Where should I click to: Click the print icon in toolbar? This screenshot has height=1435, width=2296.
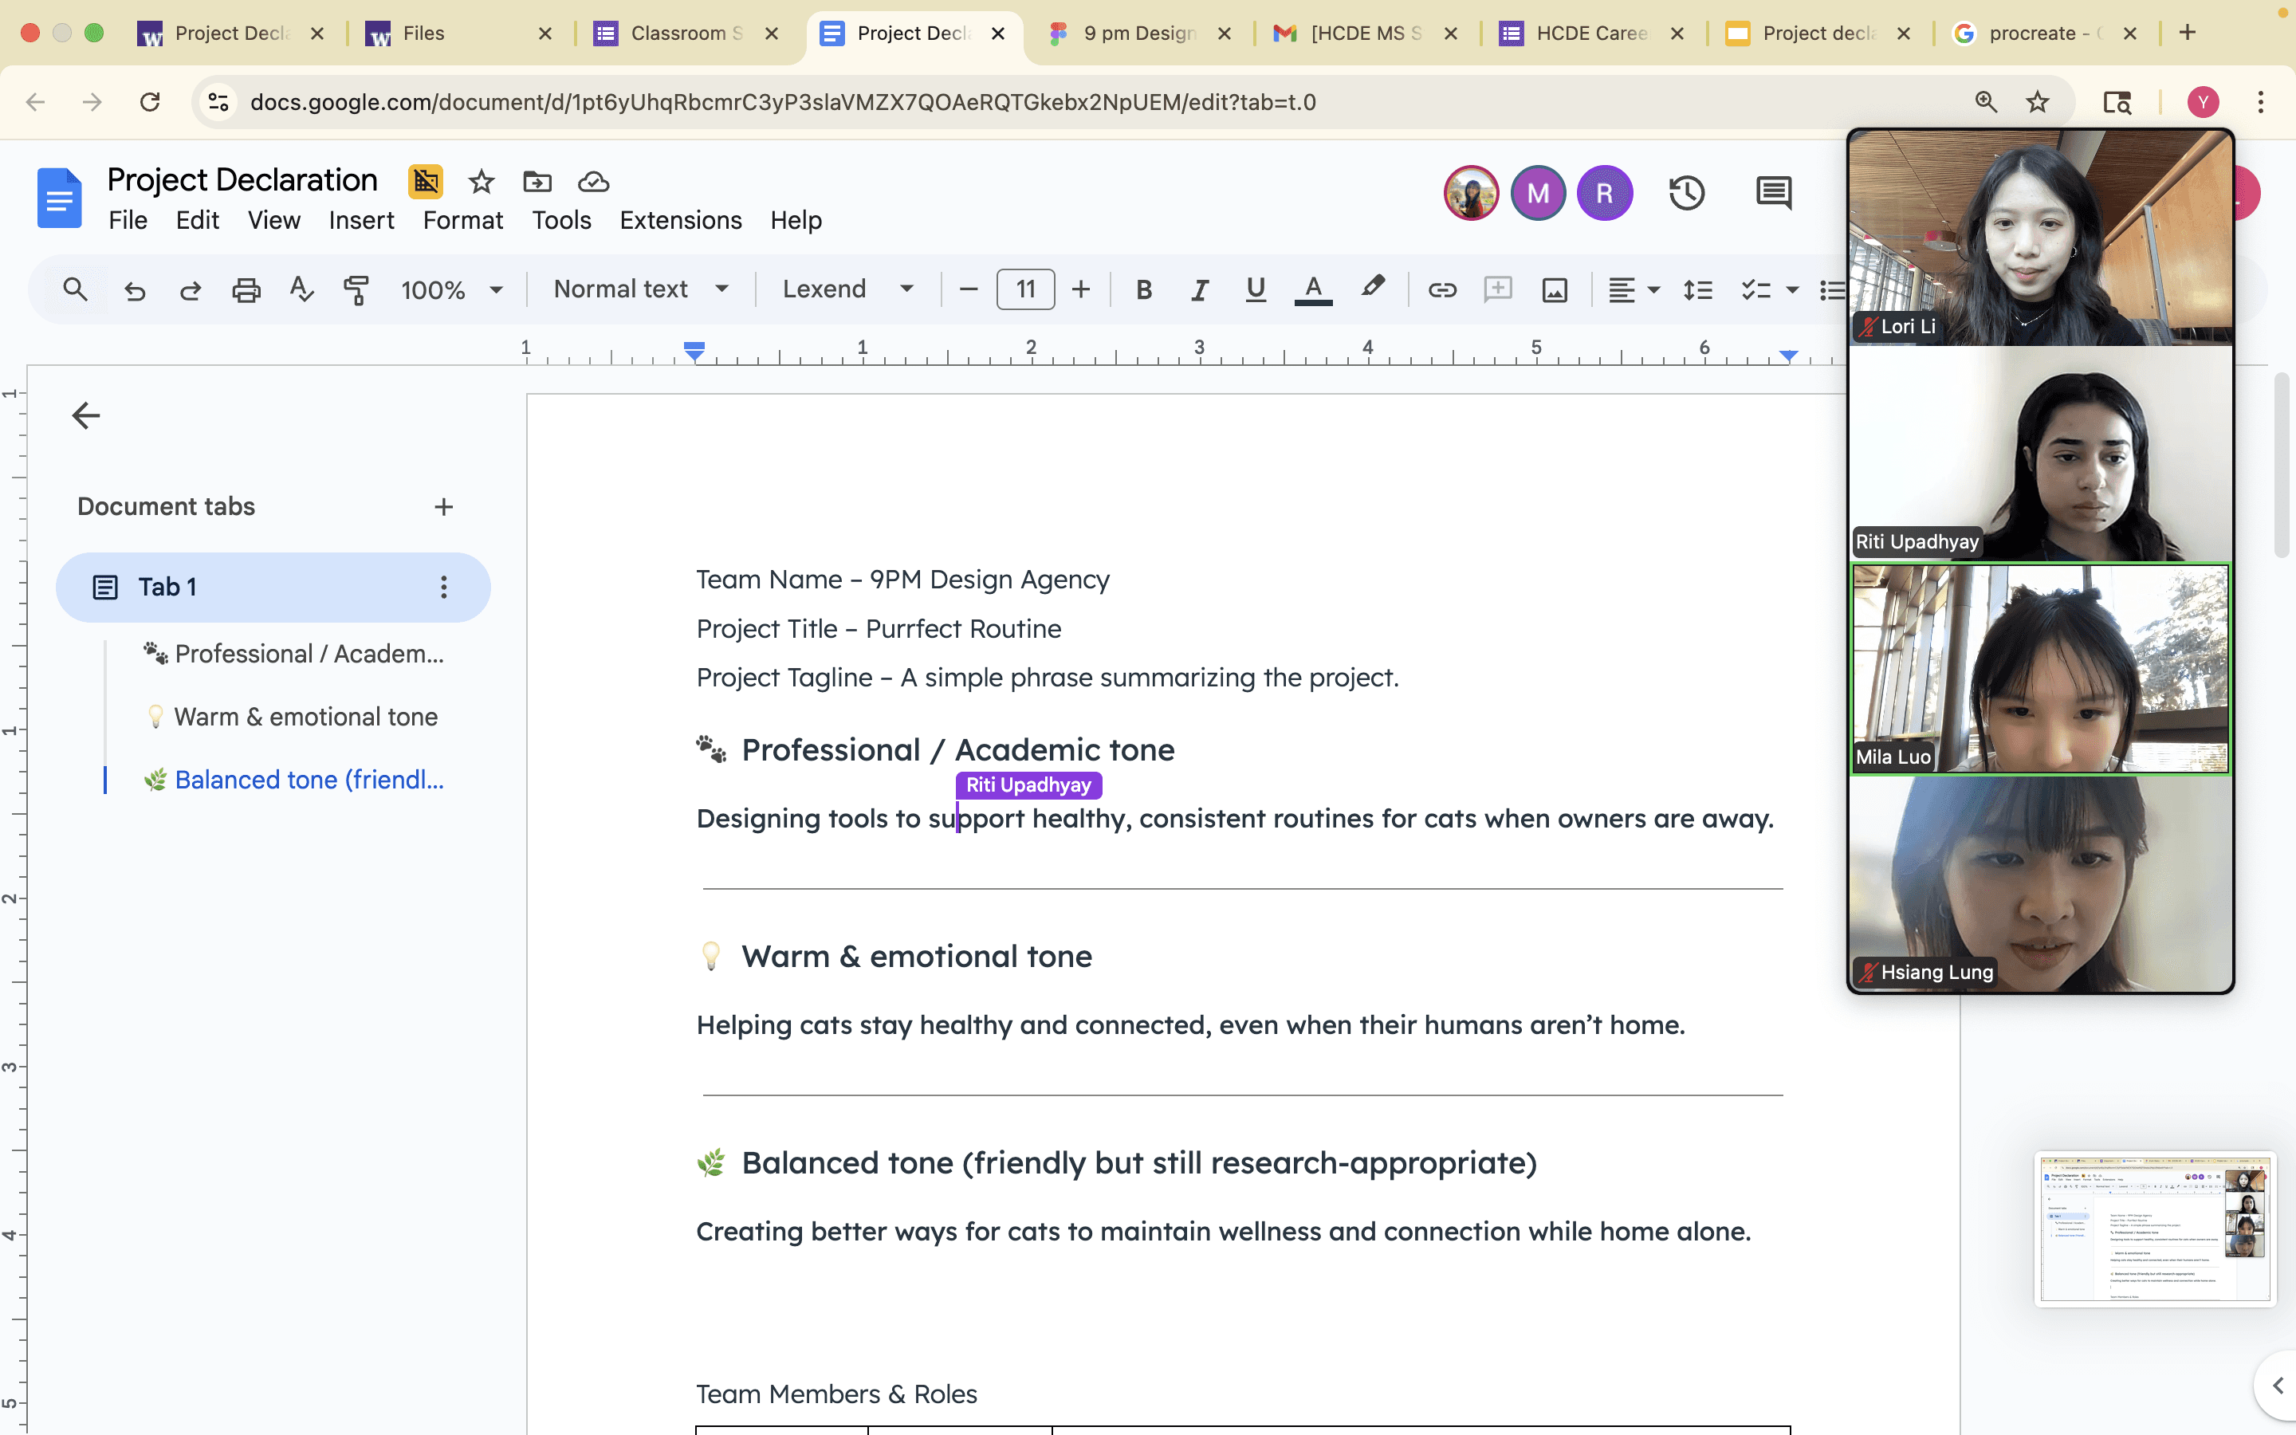tap(246, 289)
